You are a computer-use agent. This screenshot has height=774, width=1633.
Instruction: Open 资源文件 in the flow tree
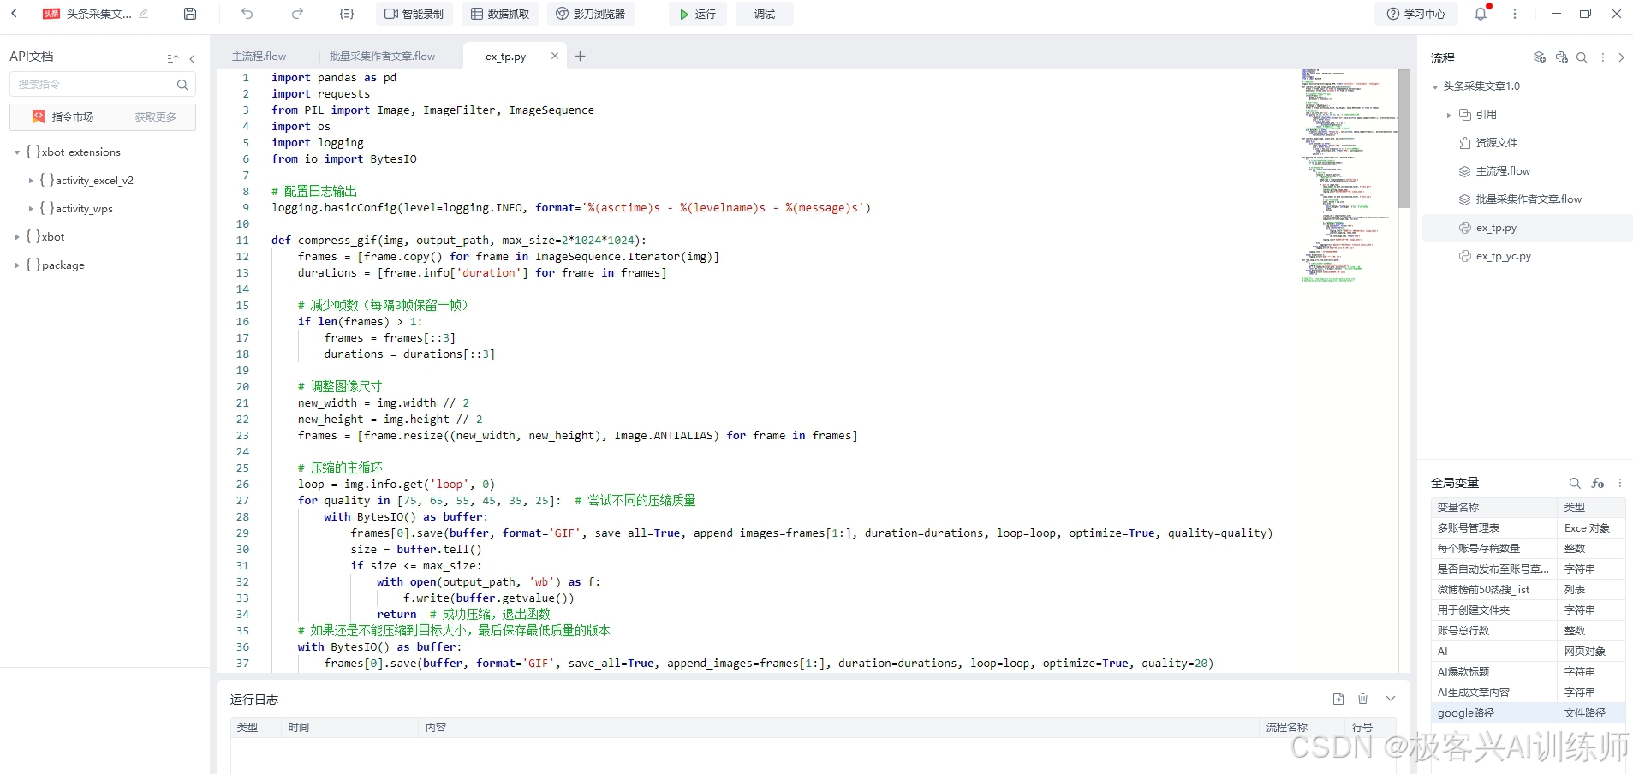pos(1496,143)
